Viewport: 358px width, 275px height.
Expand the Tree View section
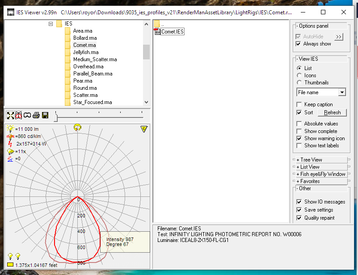(x=321, y=160)
